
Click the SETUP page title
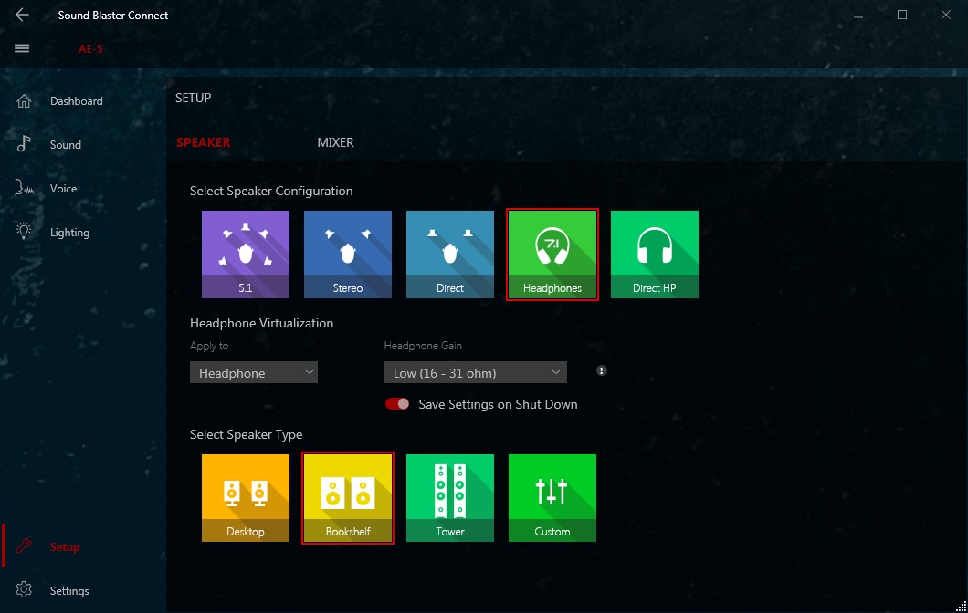pos(193,98)
